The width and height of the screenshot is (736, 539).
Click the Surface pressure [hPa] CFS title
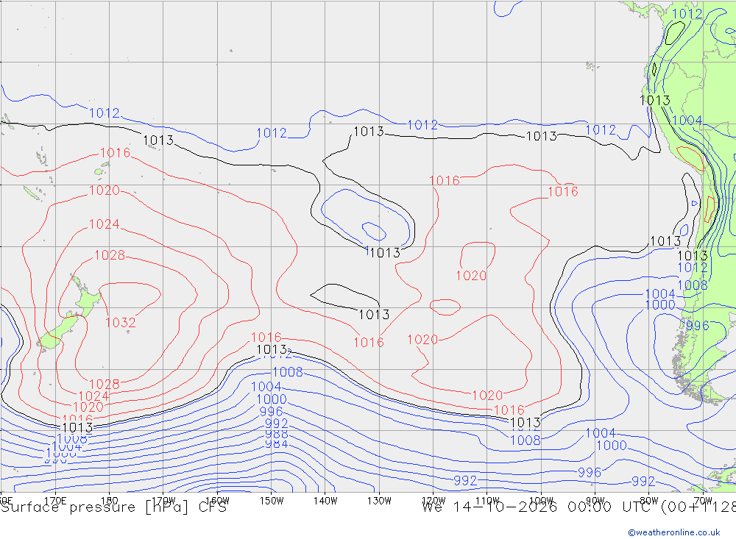pyautogui.click(x=113, y=507)
